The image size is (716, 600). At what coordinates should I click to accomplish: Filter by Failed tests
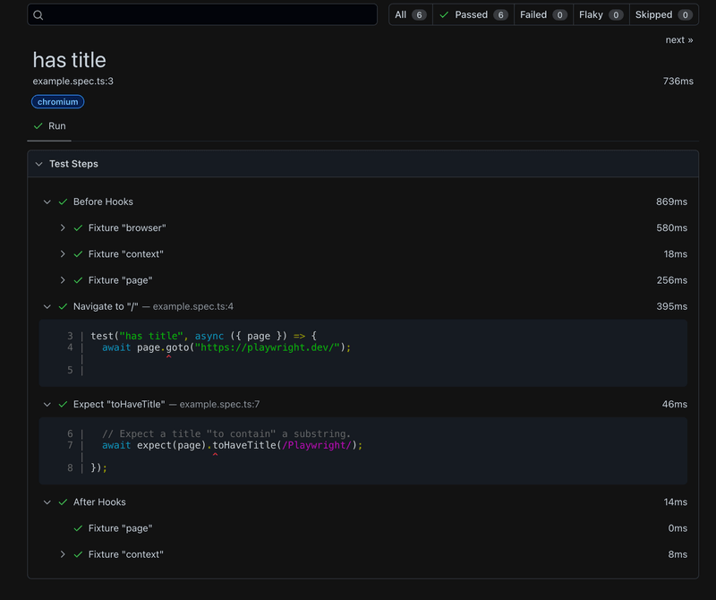tap(543, 14)
